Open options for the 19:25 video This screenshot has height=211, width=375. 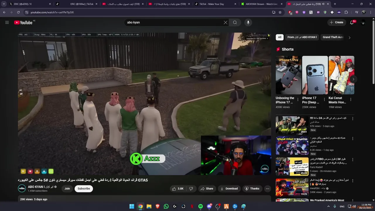coord(353,181)
